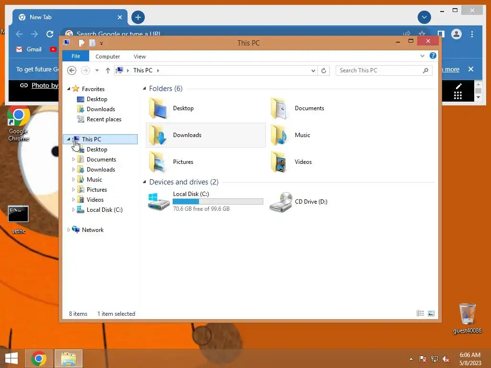Open File menu tab

(76, 56)
